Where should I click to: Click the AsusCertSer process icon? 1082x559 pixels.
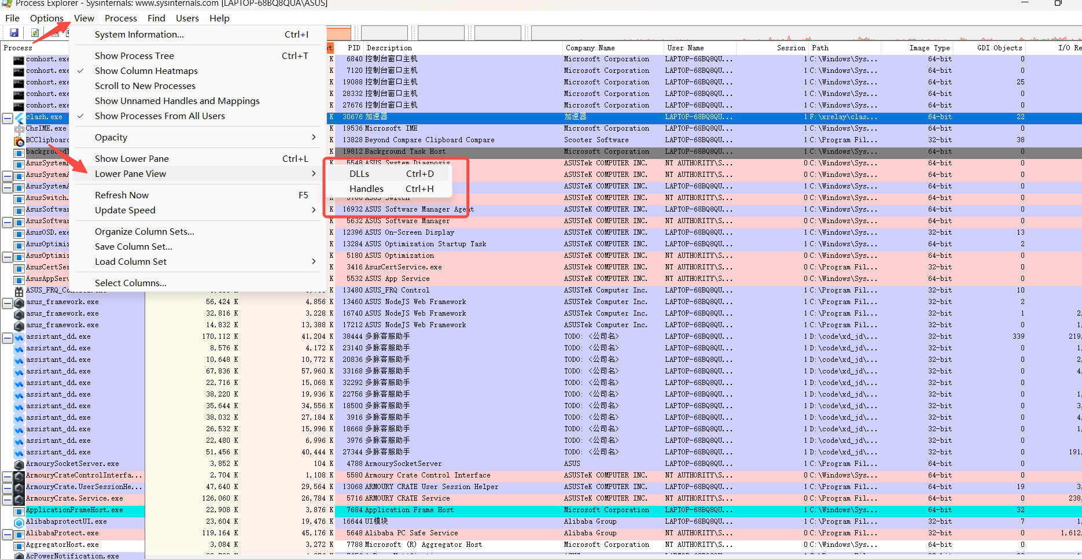(x=19, y=268)
